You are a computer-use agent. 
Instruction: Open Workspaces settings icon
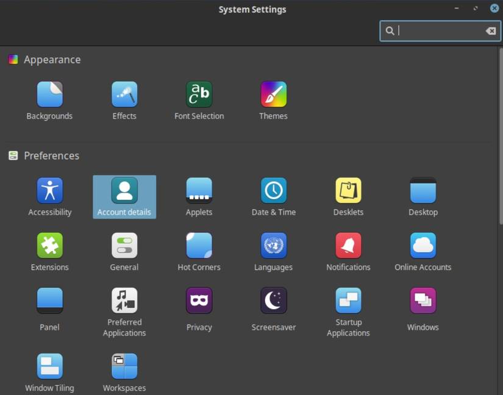coord(124,366)
